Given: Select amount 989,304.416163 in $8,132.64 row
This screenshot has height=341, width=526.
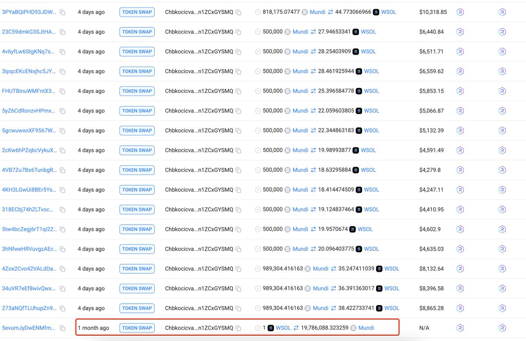Looking at the screenshot, I should click(283, 269).
